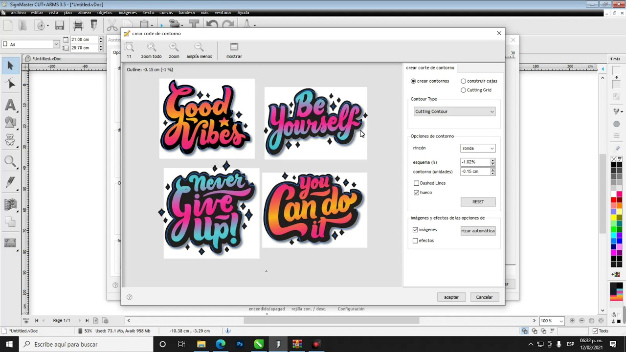Click the zoom in magnifier icon

coord(174,47)
